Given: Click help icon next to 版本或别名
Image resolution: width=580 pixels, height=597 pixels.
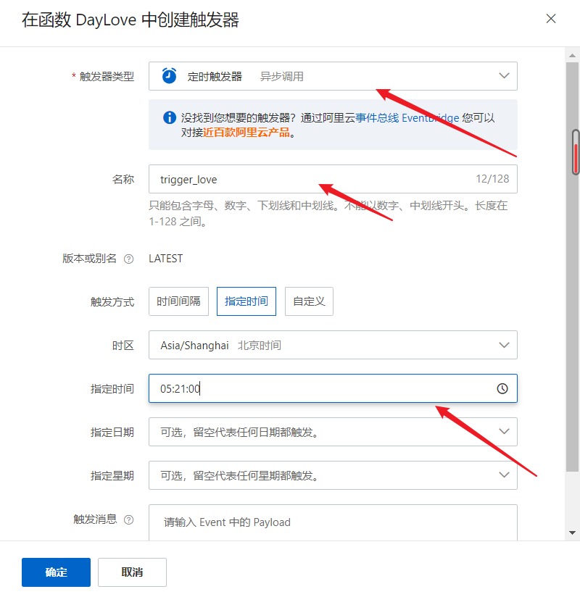Looking at the screenshot, I should tap(129, 259).
